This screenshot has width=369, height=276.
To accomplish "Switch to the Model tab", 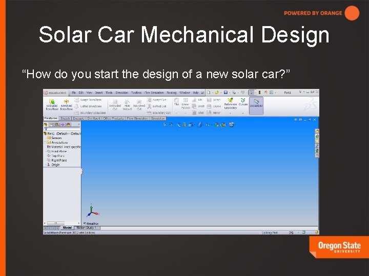I will tap(67, 227).
